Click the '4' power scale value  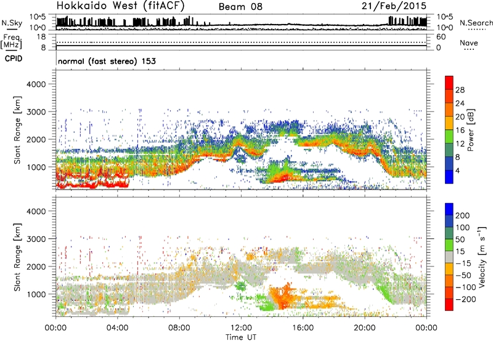pos(457,170)
